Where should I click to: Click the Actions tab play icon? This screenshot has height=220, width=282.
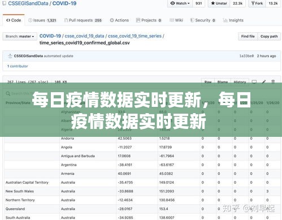pos(112,20)
